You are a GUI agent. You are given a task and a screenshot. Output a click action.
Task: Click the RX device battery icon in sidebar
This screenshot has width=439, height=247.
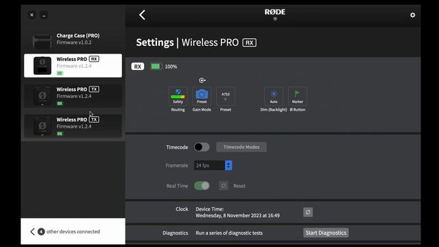tap(60, 73)
